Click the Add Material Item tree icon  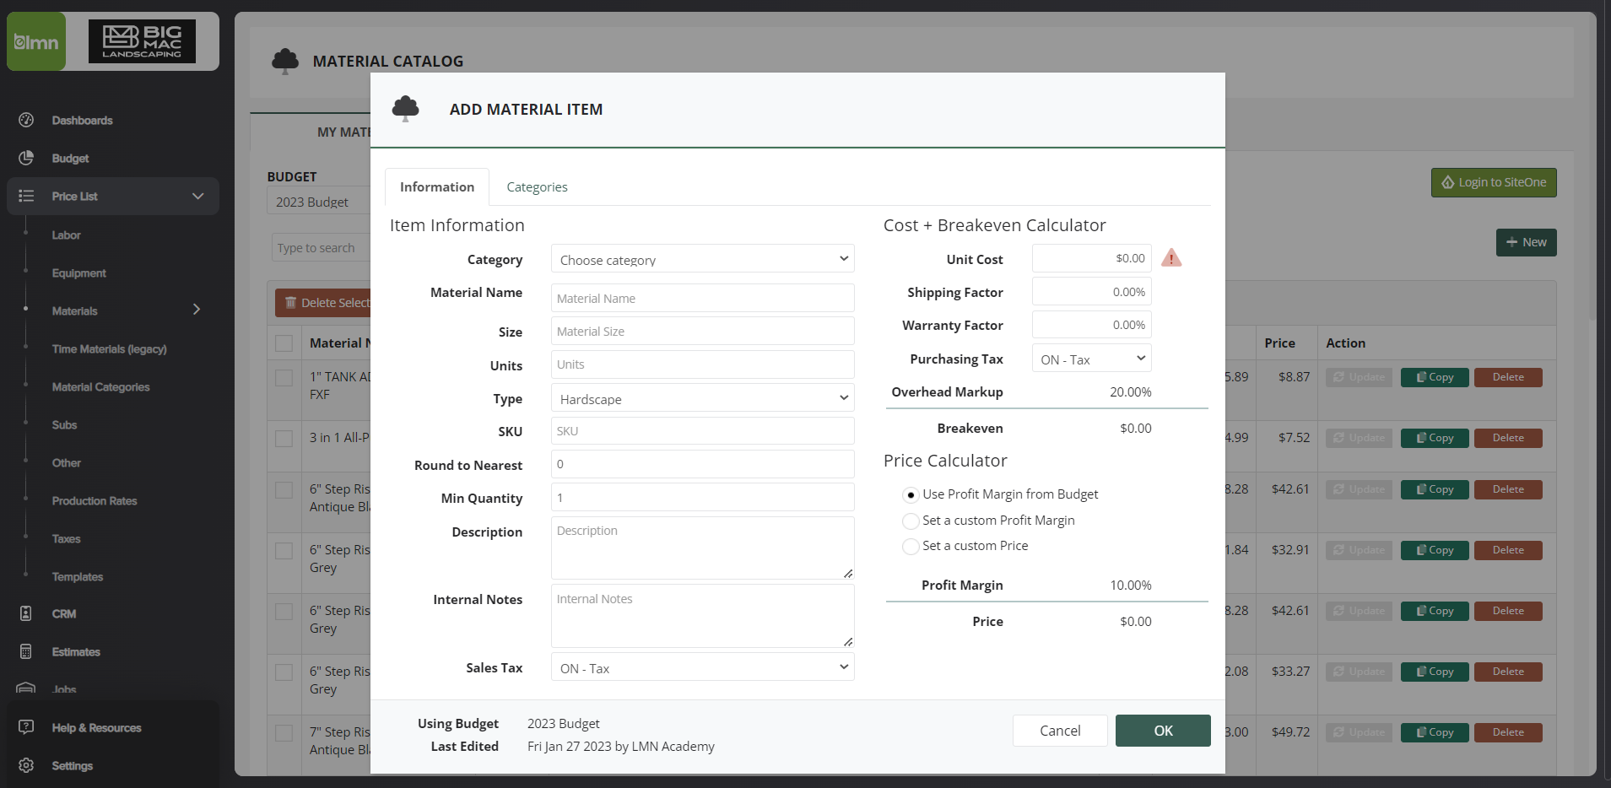tap(406, 109)
